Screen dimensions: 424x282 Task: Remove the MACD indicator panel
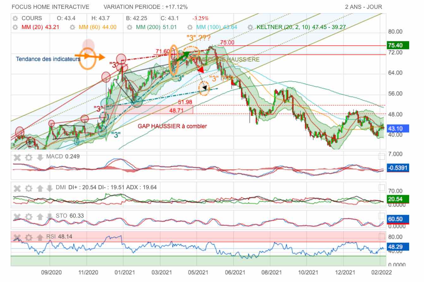pos(17,157)
